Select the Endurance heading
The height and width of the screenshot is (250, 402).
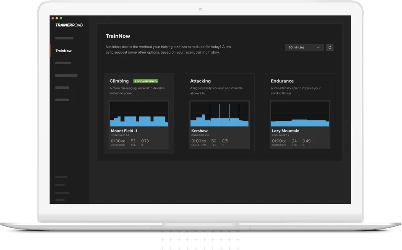tap(282, 81)
